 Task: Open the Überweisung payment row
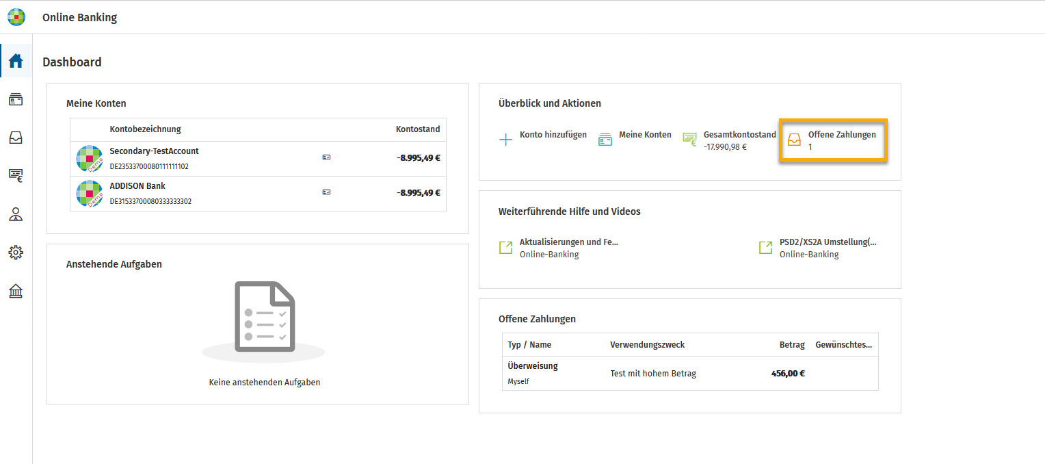(690, 373)
